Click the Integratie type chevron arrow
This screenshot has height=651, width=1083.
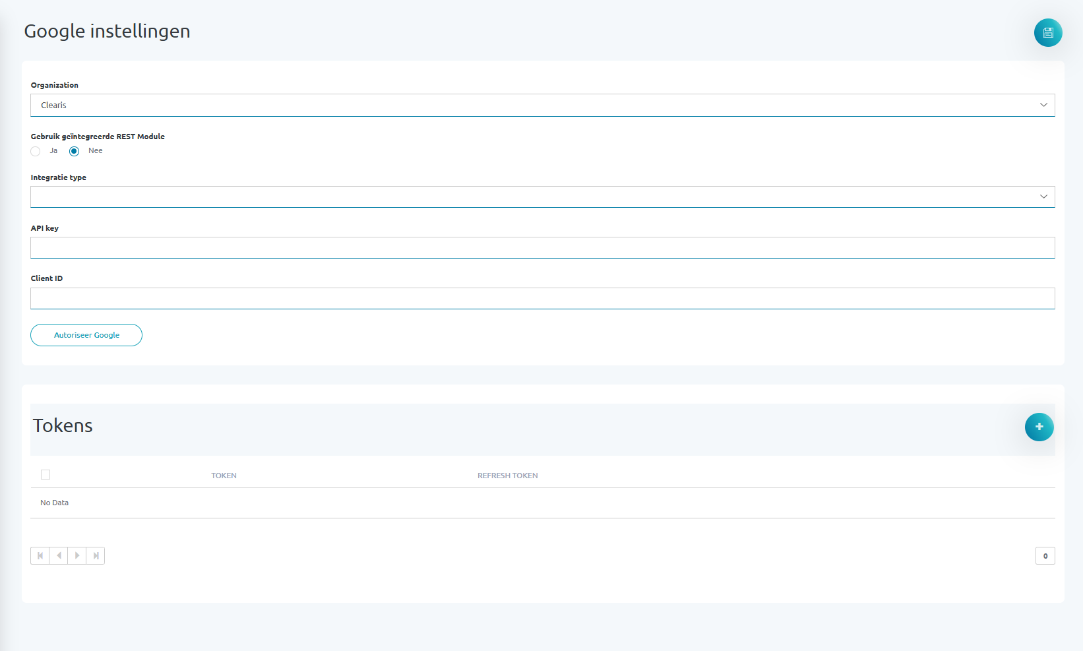pyautogui.click(x=1043, y=197)
